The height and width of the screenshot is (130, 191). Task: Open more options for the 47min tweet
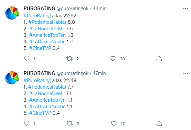[185, 73]
